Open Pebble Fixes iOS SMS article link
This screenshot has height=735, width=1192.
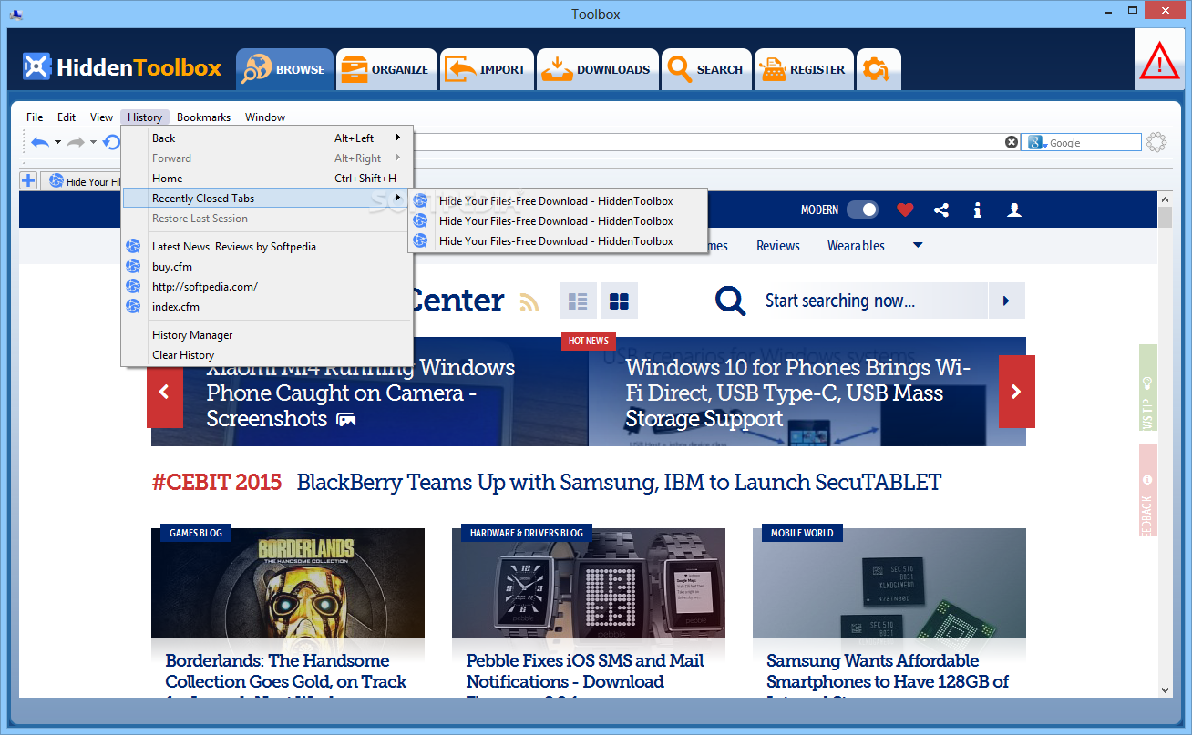585,672
